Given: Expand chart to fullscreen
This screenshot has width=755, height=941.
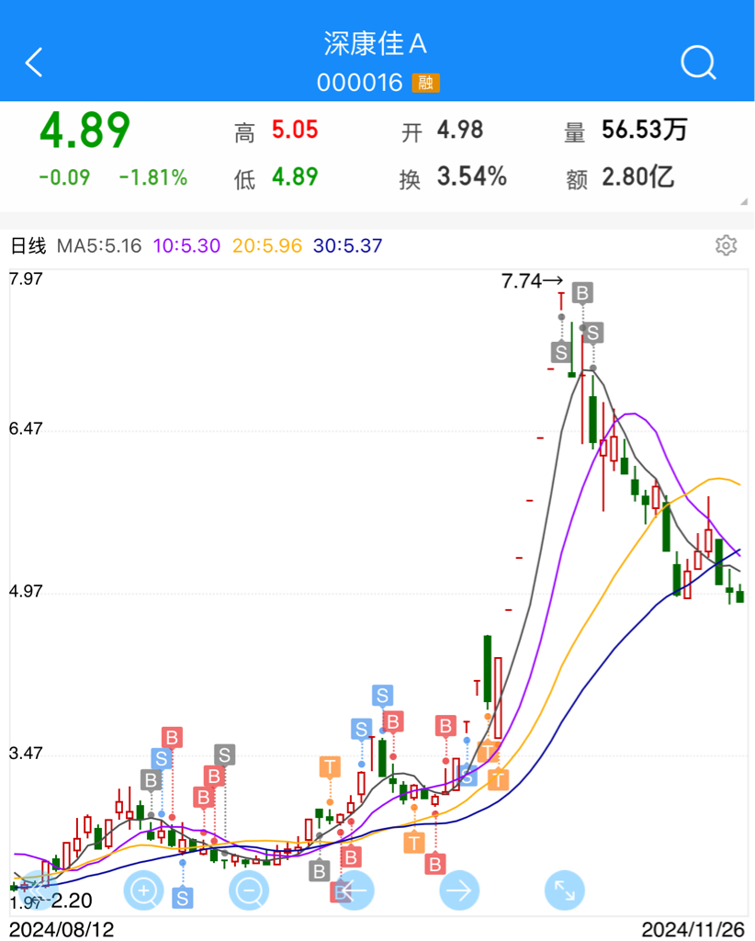Looking at the screenshot, I should point(564,890).
